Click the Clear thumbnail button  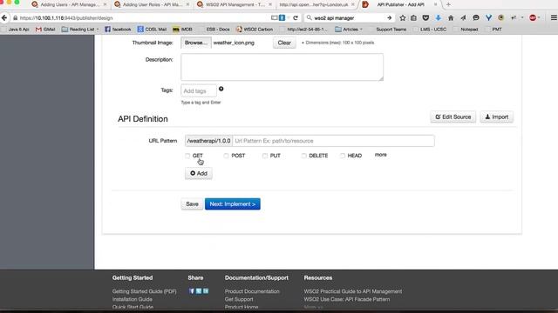pos(284,43)
